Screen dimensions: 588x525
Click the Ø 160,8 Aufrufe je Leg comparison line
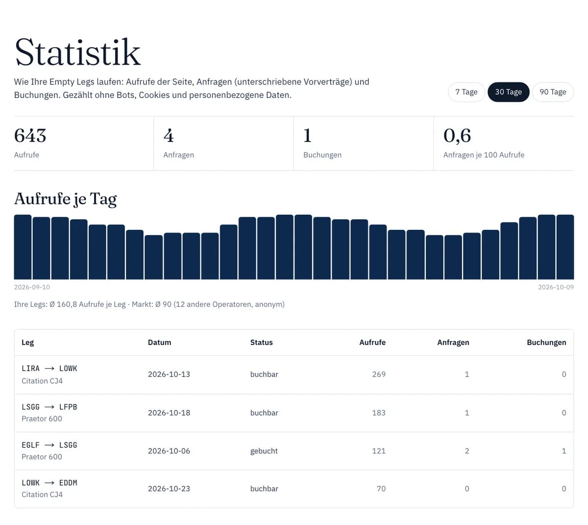point(149,304)
